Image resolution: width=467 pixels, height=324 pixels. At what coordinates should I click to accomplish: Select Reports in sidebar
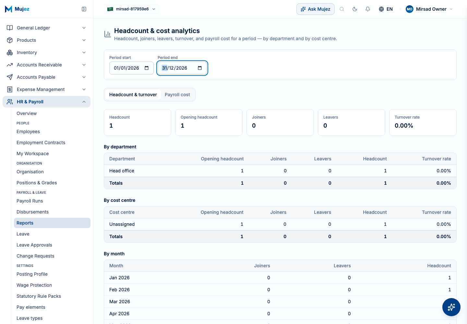(52, 223)
